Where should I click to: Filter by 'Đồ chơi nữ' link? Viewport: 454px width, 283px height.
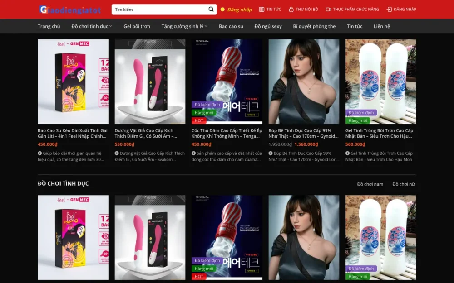click(403, 184)
